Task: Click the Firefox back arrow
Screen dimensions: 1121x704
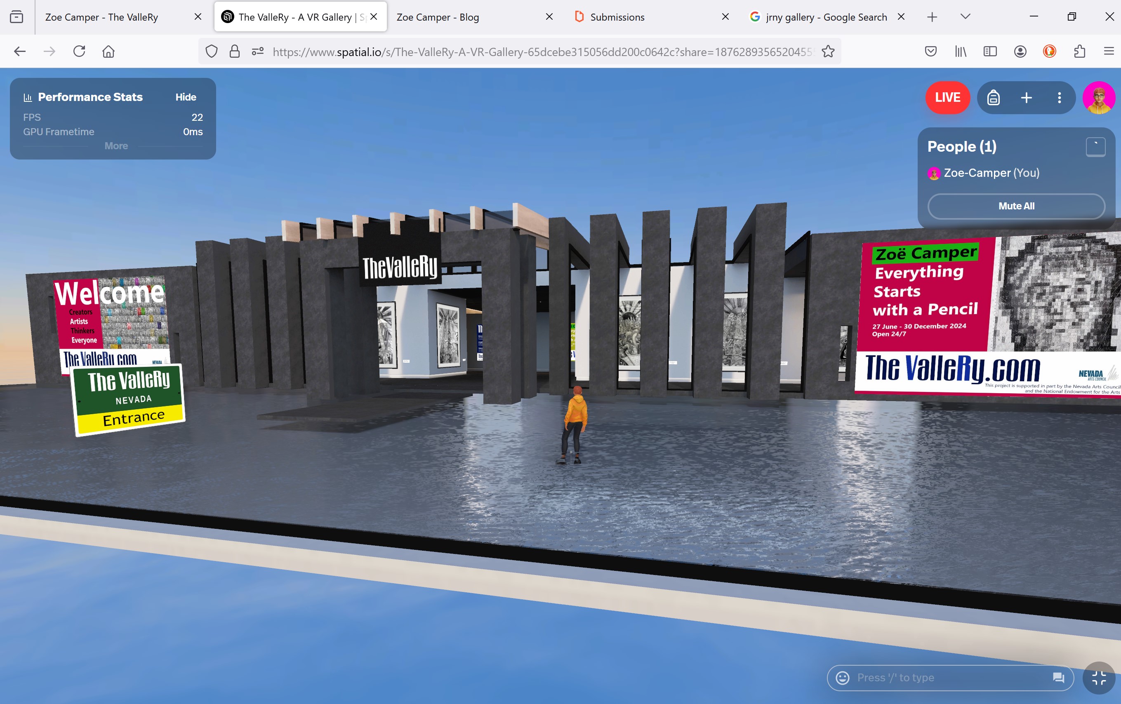Action: point(19,51)
